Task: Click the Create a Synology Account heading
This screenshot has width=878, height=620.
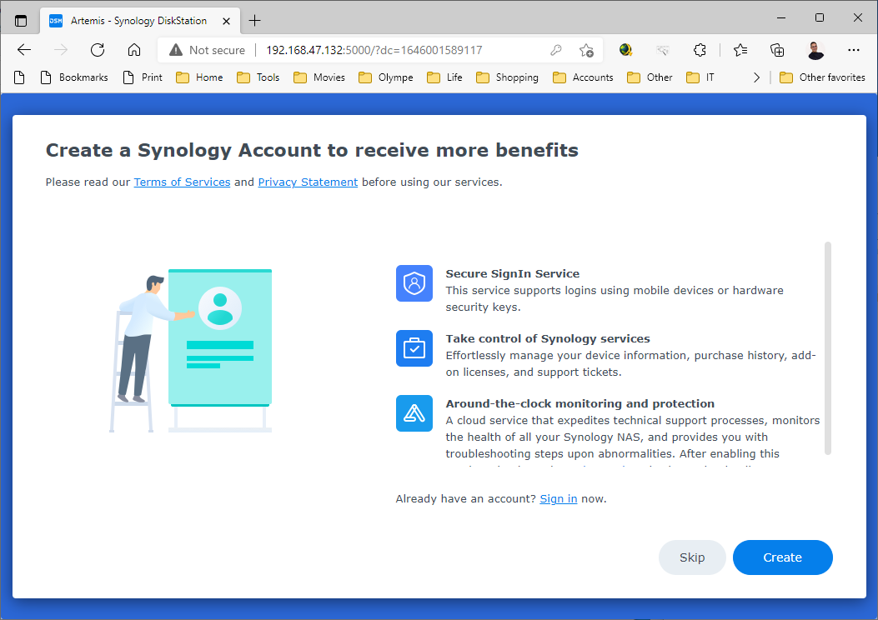Action: [312, 150]
